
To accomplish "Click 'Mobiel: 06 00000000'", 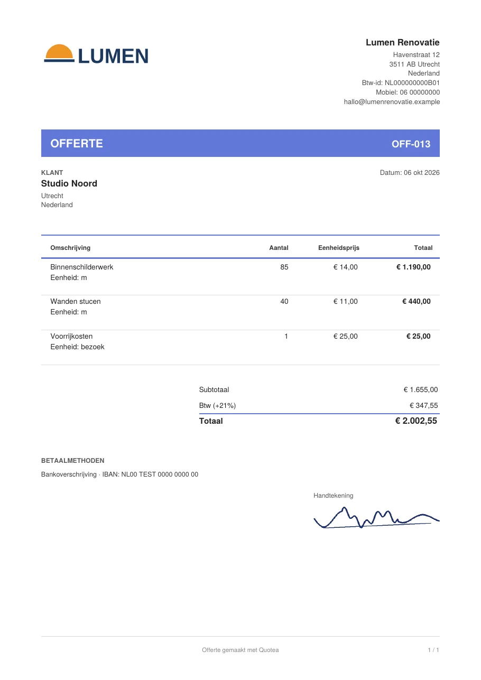I will (x=408, y=92).
